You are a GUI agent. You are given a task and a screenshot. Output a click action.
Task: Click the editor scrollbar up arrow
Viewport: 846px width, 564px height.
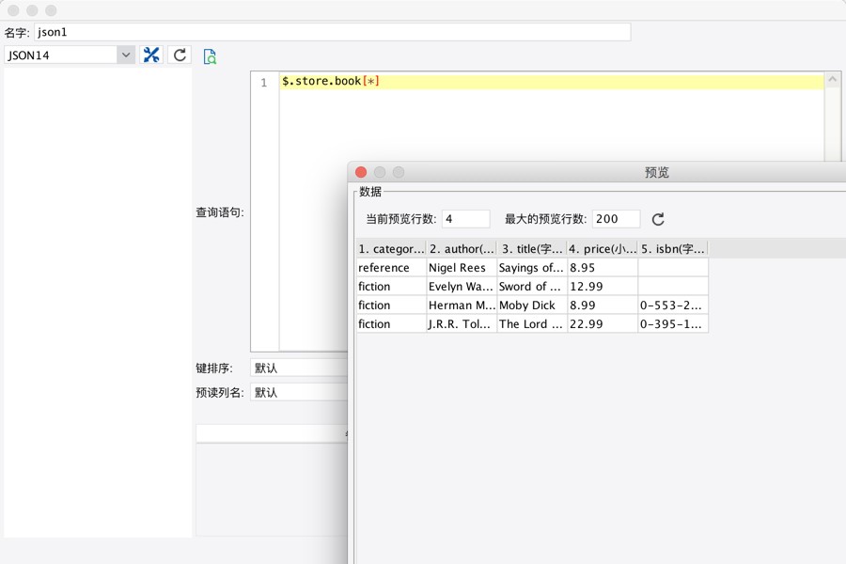[x=831, y=79]
